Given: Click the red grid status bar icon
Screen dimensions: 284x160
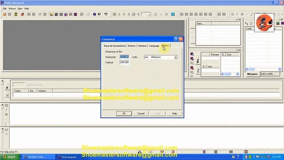Looking at the screenshot, I should pyautogui.click(x=246, y=152).
